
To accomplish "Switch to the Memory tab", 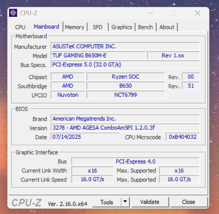I will (75, 27).
